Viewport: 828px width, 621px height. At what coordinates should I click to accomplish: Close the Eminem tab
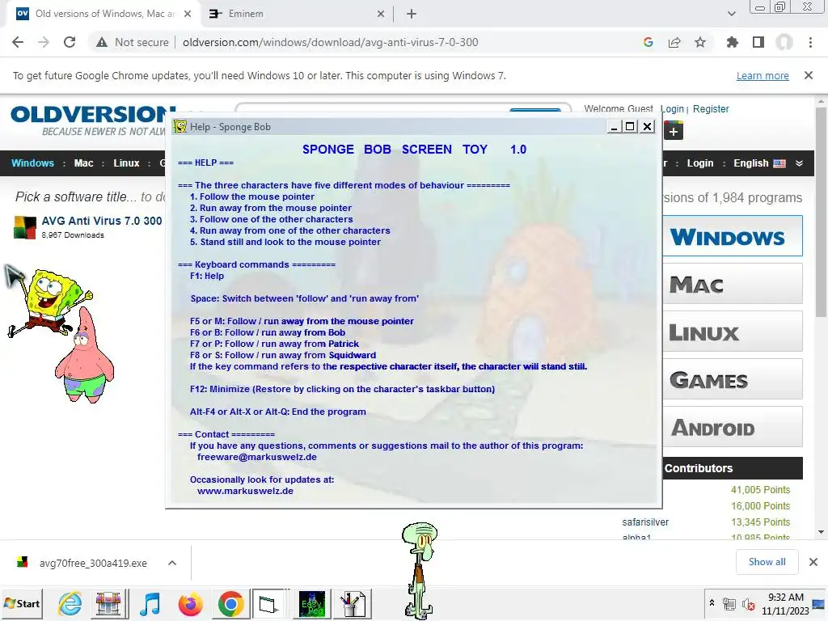tap(381, 15)
